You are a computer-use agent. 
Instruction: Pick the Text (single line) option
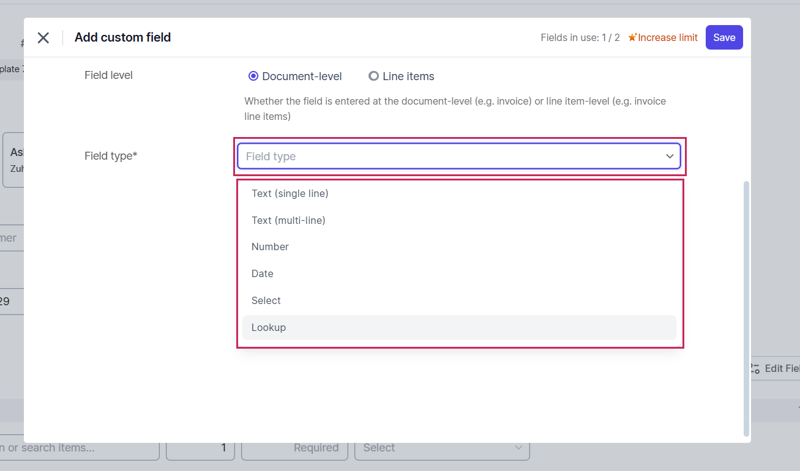tap(290, 193)
